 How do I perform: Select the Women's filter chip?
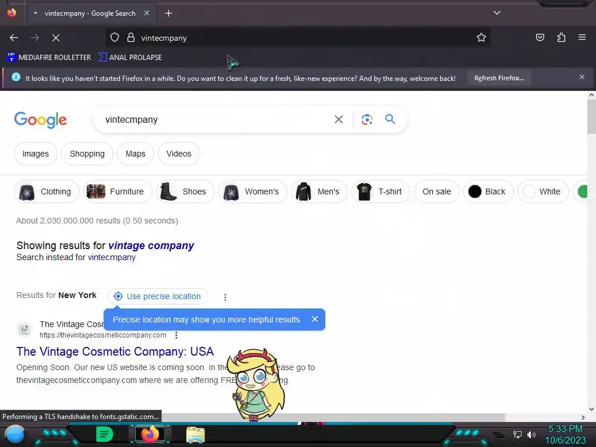coord(253,191)
